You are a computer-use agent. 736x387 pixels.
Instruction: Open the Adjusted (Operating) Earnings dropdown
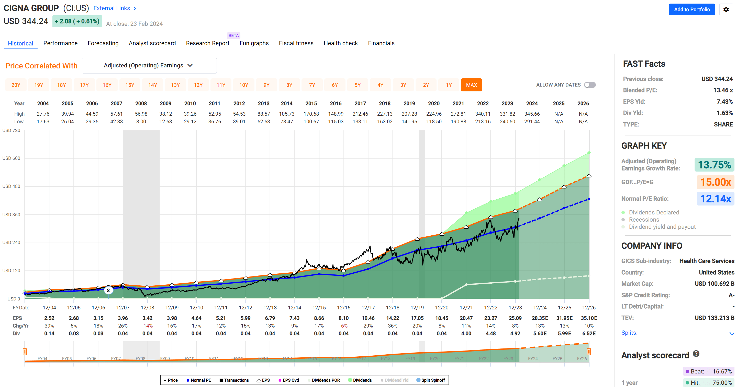pyautogui.click(x=149, y=65)
